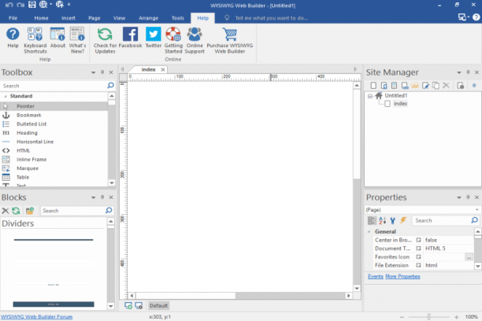Open the Facebook ribbon icon

(x=130, y=38)
